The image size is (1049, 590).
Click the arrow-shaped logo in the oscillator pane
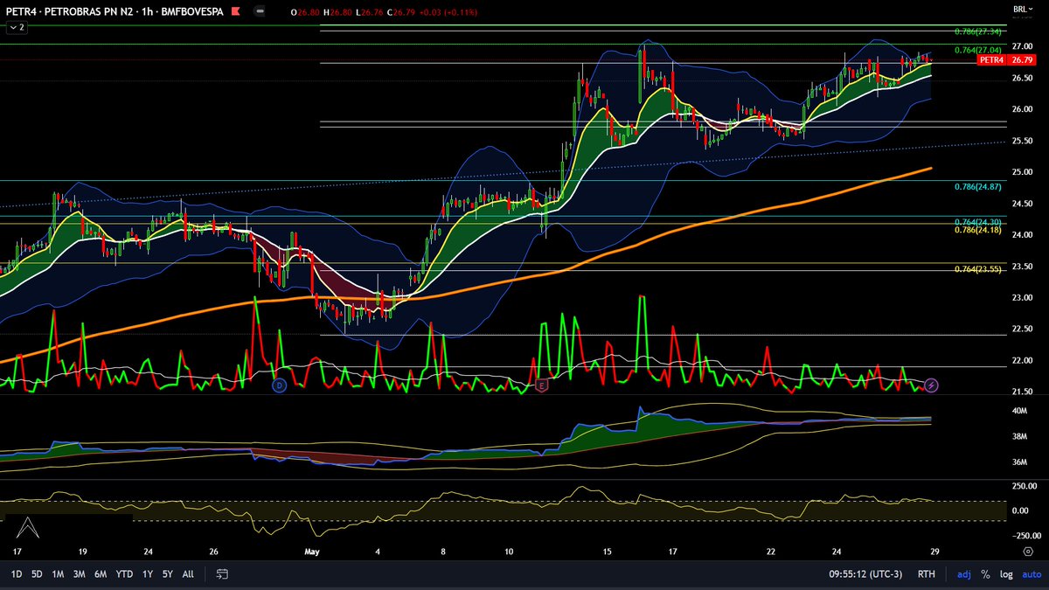(x=27, y=528)
